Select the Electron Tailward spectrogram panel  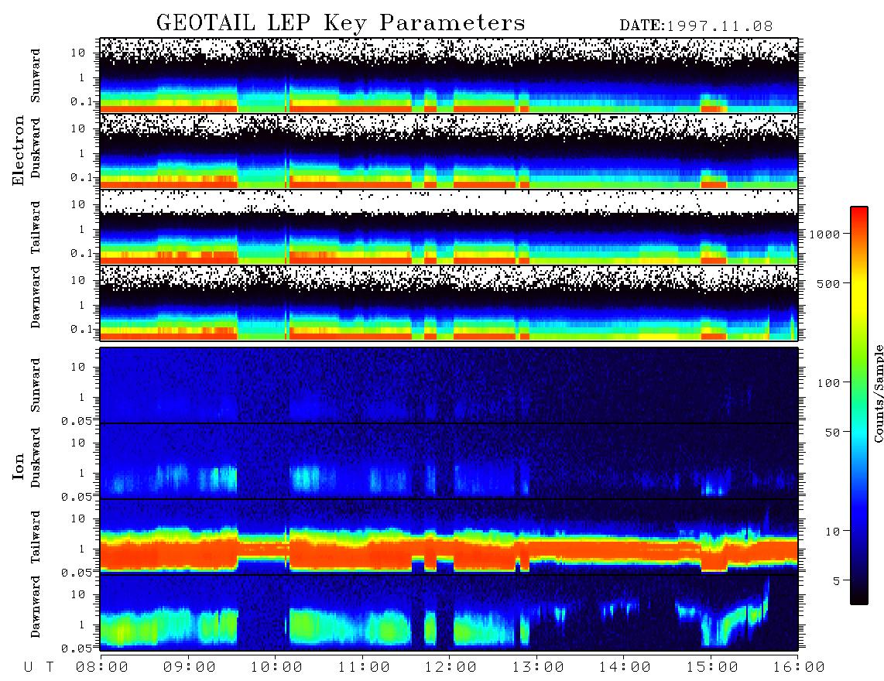pos(449,228)
